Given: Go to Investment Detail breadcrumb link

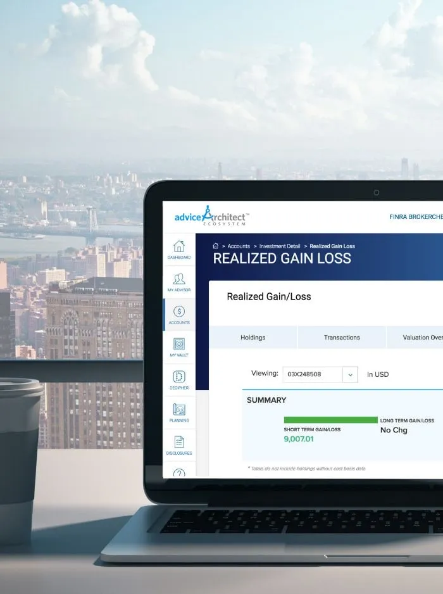Looking at the screenshot, I should pyautogui.click(x=280, y=246).
